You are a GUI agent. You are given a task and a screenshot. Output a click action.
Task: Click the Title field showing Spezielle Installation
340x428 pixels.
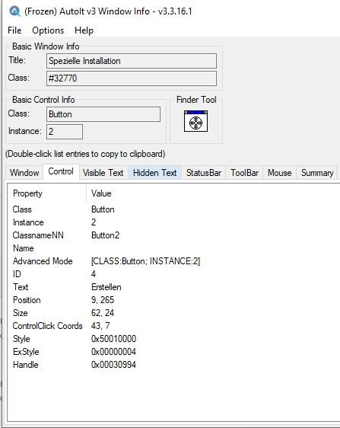click(132, 61)
